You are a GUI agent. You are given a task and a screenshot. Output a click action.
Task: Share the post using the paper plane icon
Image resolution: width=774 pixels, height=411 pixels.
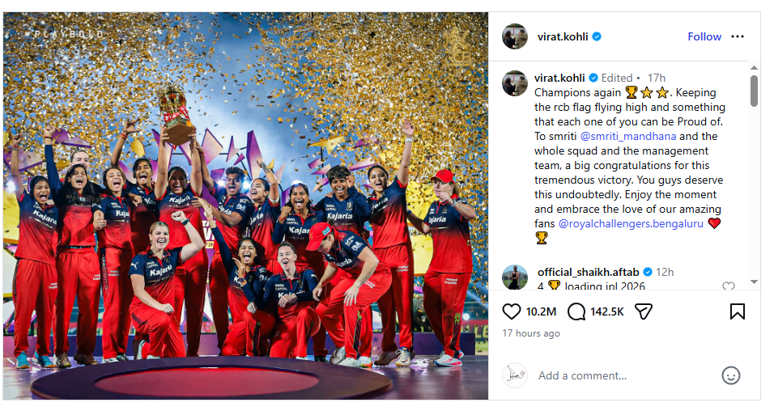pyautogui.click(x=643, y=311)
